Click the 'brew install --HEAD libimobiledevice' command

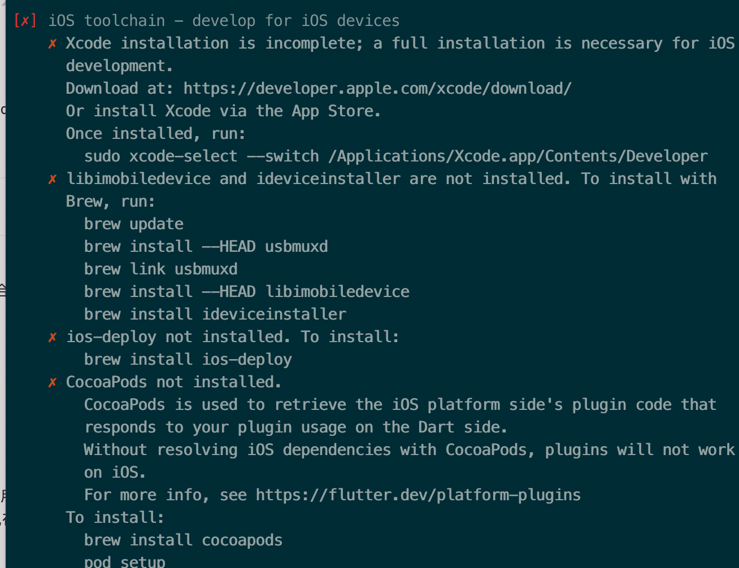[x=247, y=292]
